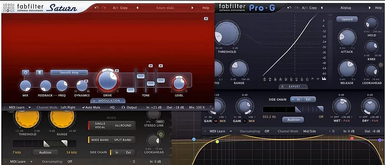Viewport: 385px width, 165px height.
Task: Click Copy in Saturn's header
Action: point(124,8)
